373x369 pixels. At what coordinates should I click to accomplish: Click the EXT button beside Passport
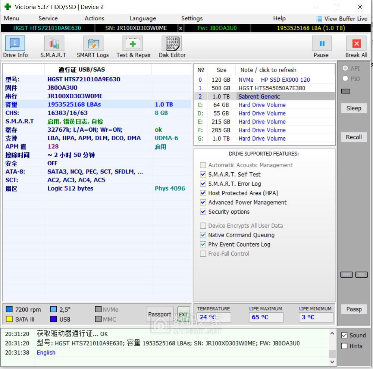184,315
